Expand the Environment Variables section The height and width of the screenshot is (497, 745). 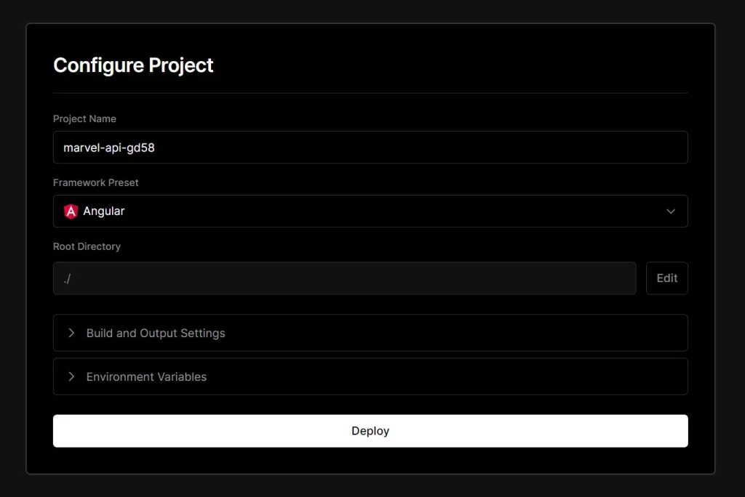(x=370, y=376)
